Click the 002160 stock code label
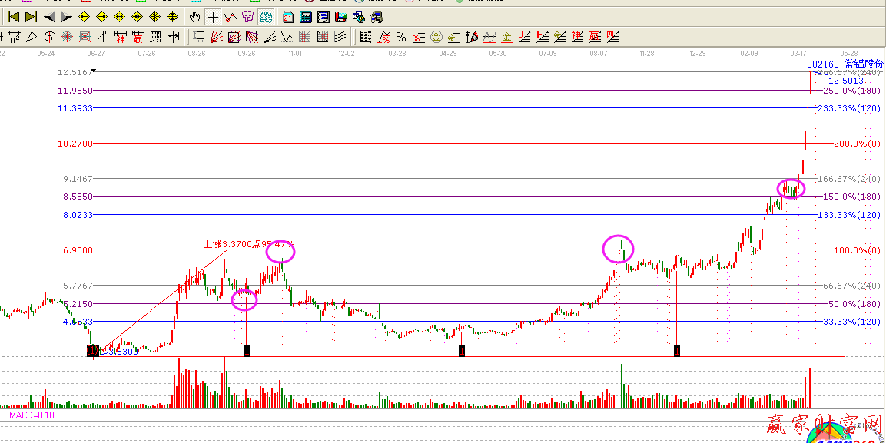The image size is (886, 443). tap(829, 64)
